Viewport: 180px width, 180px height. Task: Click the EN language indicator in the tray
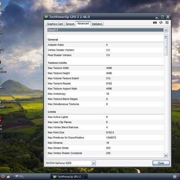point(175,176)
